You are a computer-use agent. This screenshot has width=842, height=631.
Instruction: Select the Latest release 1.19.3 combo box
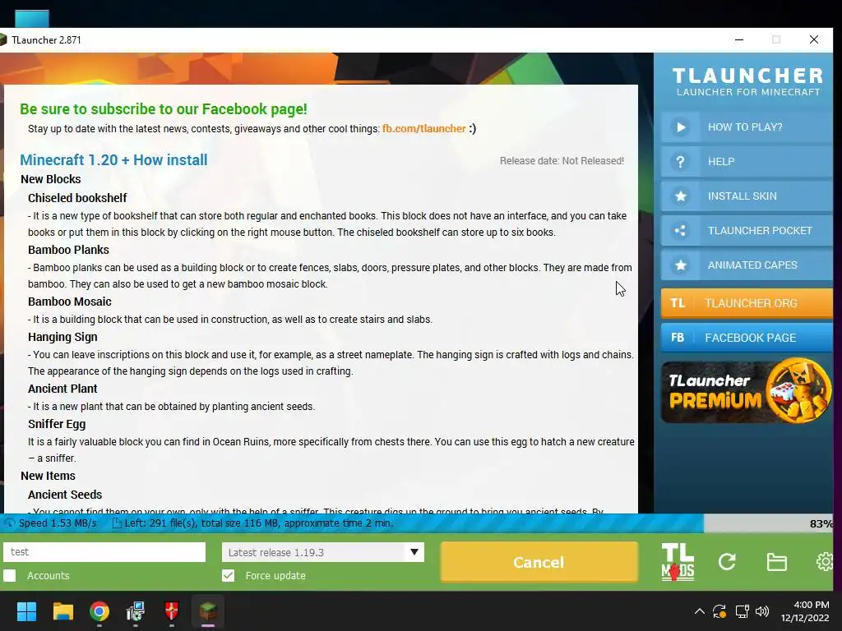(x=322, y=552)
